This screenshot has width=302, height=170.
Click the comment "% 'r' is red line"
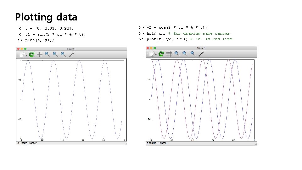pos(211,39)
